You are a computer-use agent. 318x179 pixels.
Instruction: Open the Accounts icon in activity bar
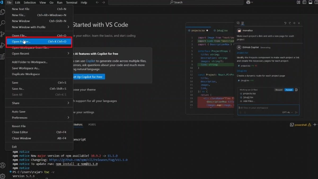pyautogui.click(x=3, y=165)
